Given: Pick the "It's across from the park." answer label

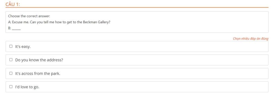Looking at the screenshot, I should (38, 73).
